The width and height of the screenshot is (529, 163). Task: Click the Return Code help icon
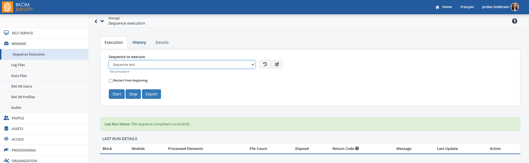357,148
